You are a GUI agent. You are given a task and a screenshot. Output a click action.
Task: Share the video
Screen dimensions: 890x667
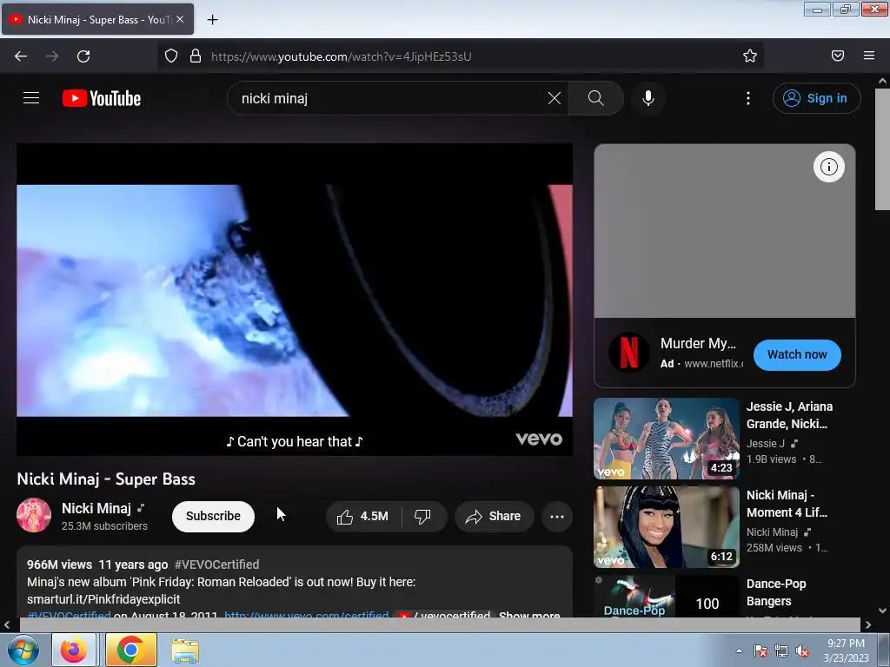click(494, 516)
